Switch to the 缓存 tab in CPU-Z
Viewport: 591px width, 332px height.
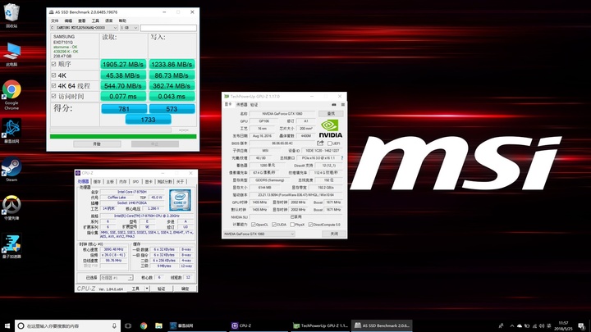coord(97,181)
